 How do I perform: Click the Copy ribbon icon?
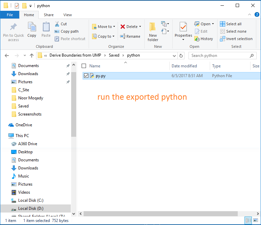(32, 27)
